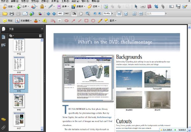The width and height of the screenshot is (191, 132).
Task: Open the 文档 (Document) menu
Action: point(35,1)
